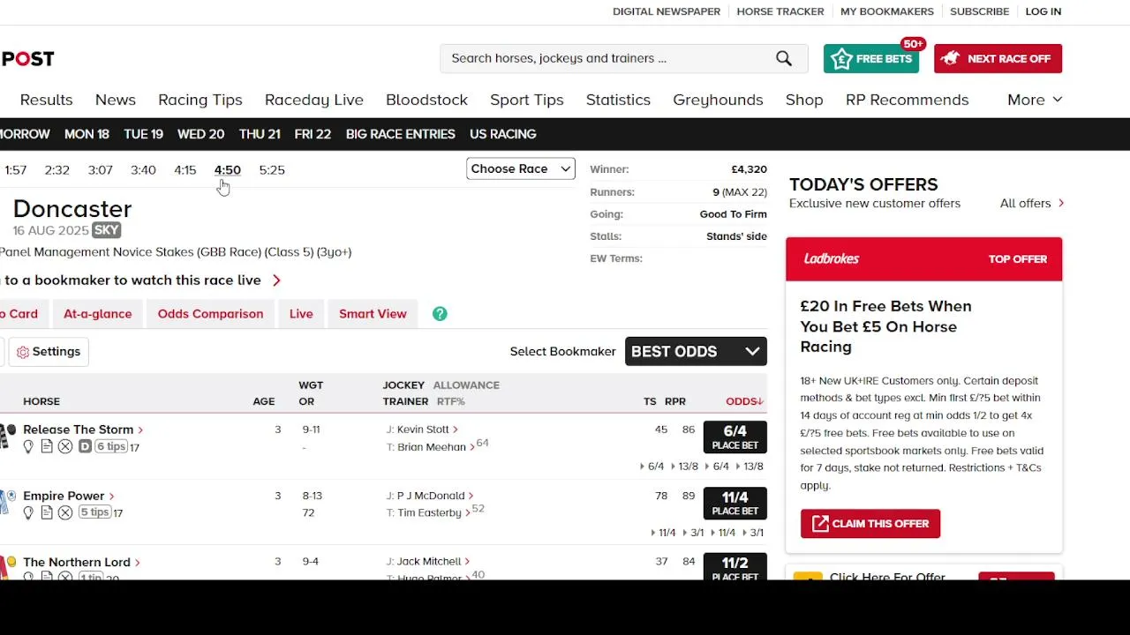Select the Greyhounds navigation item
This screenshot has width=1130, height=635.
tap(718, 100)
